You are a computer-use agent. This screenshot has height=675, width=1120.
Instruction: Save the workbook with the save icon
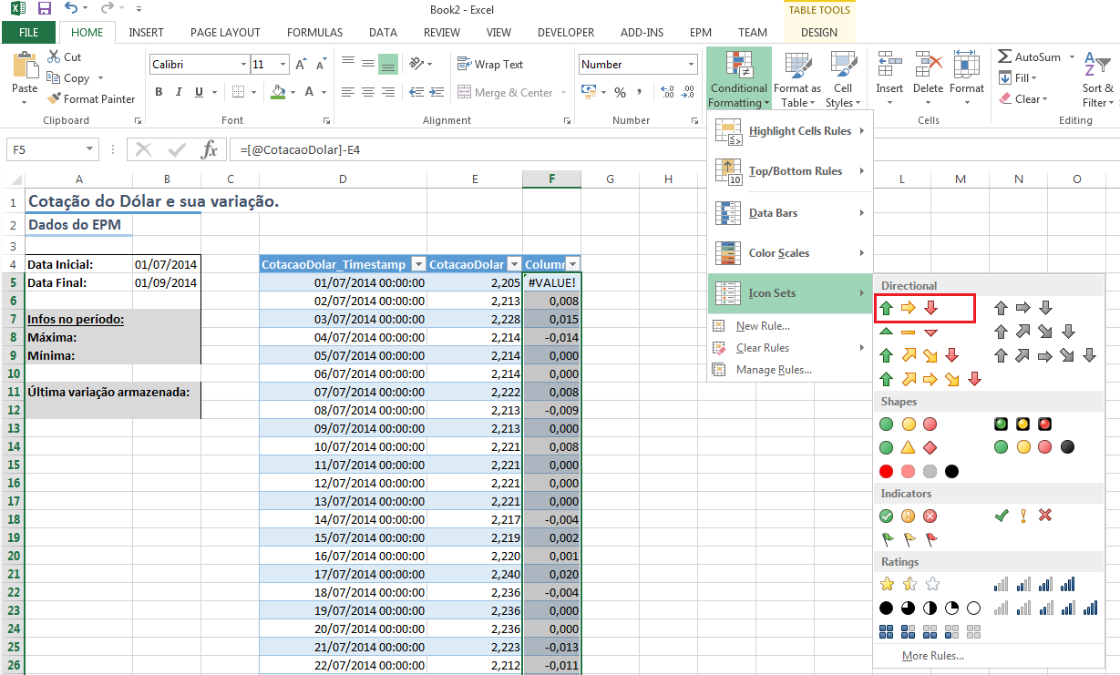point(44,9)
